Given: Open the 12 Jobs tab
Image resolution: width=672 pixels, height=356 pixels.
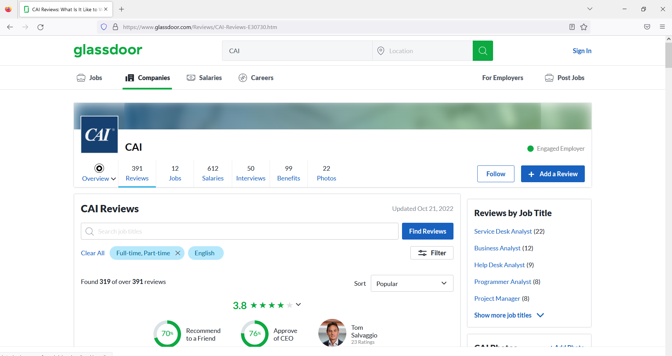Looking at the screenshot, I should pos(175,173).
